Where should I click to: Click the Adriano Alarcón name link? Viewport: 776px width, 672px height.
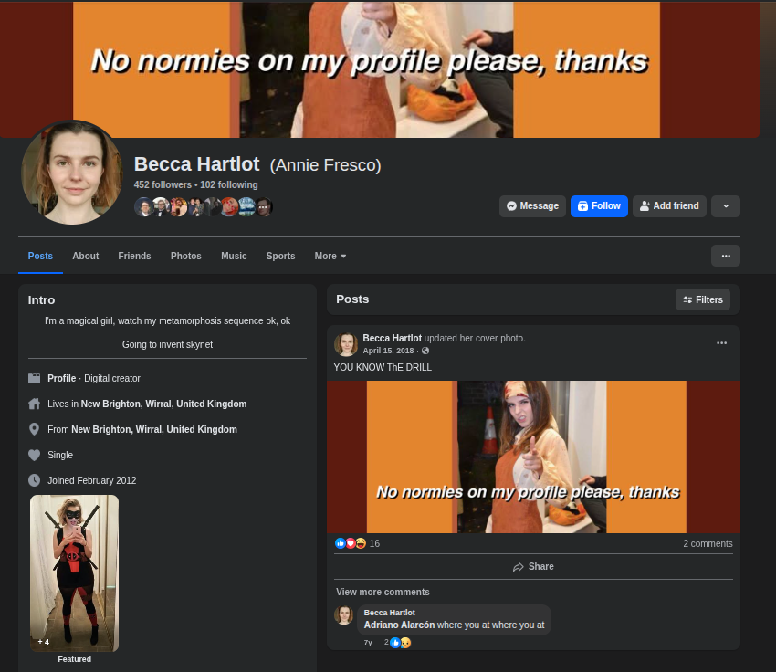399,625
